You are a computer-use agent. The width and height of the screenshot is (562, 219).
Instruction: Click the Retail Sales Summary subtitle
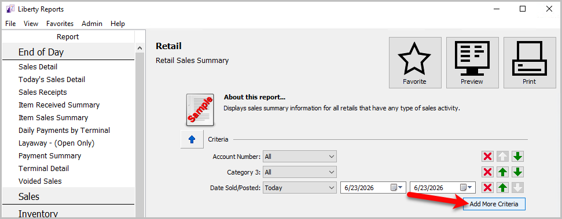(192, 61)
